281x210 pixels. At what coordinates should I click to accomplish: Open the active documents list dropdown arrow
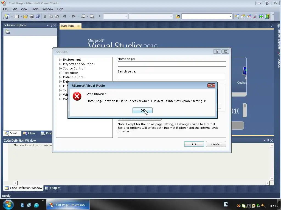pos(271,26)
